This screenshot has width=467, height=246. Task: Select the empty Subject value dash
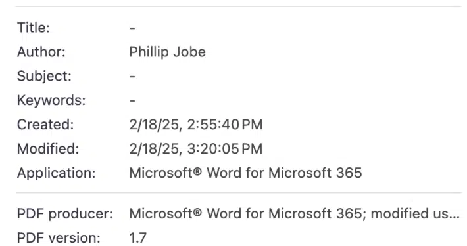(x=132, y=77)
